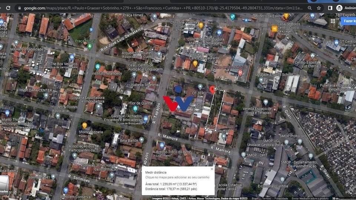Select the E-compras Curitiba pin
The width and height of the screenshot is (356, 200).
[282, 180]
